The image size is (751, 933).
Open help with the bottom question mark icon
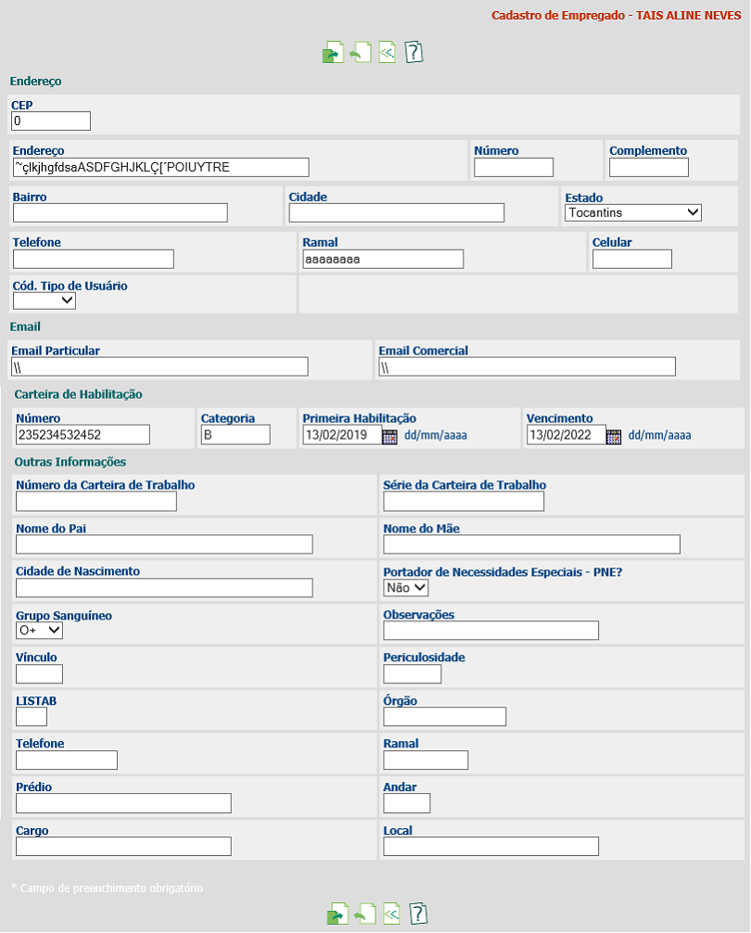tap(418, 914)
